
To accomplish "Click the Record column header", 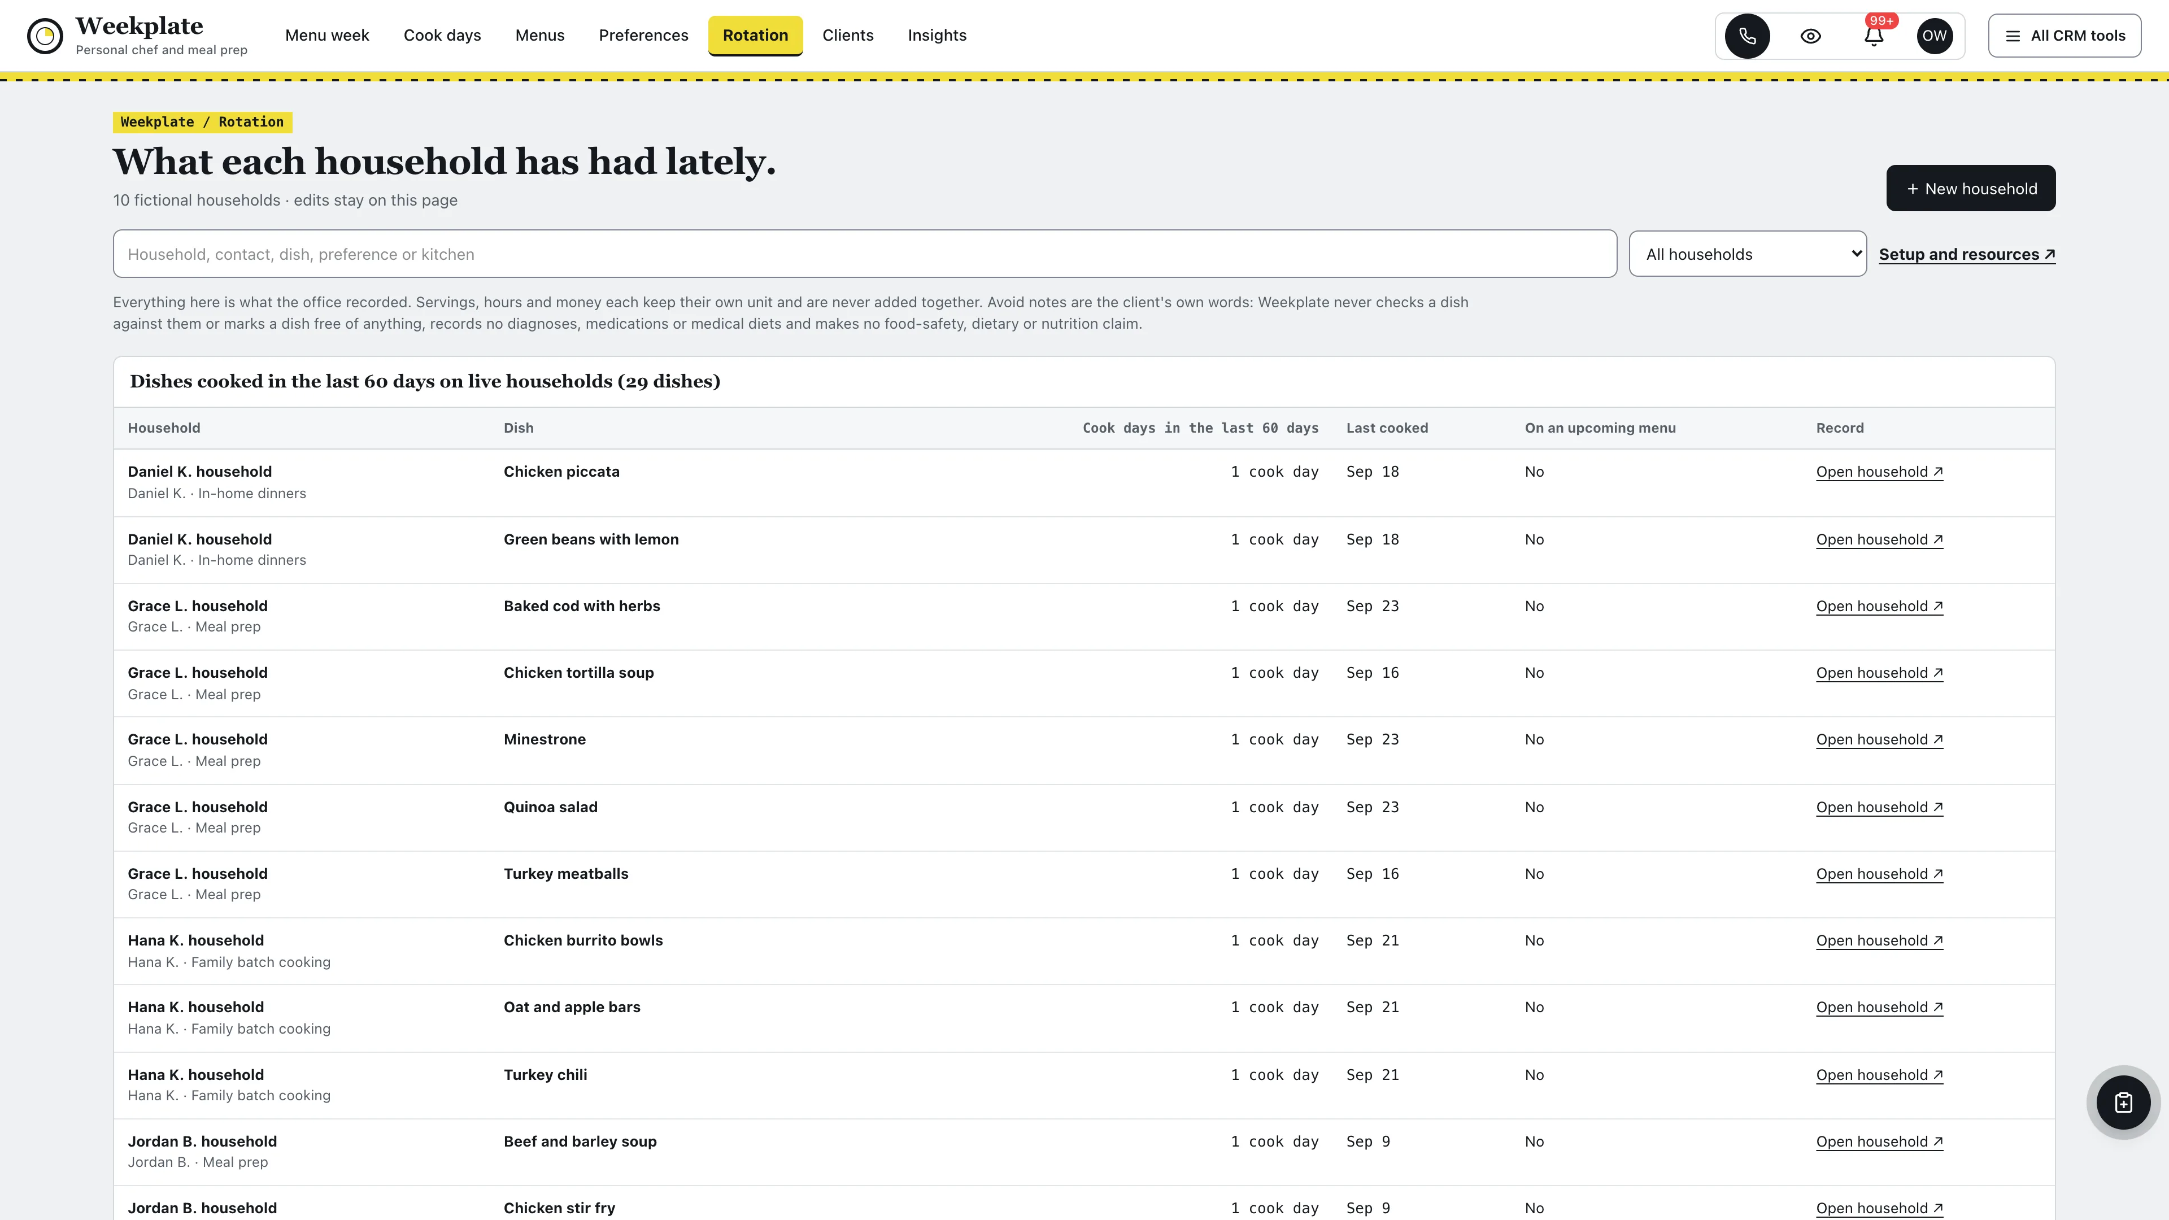I will pyautogui.click(x=1840, y=428).
